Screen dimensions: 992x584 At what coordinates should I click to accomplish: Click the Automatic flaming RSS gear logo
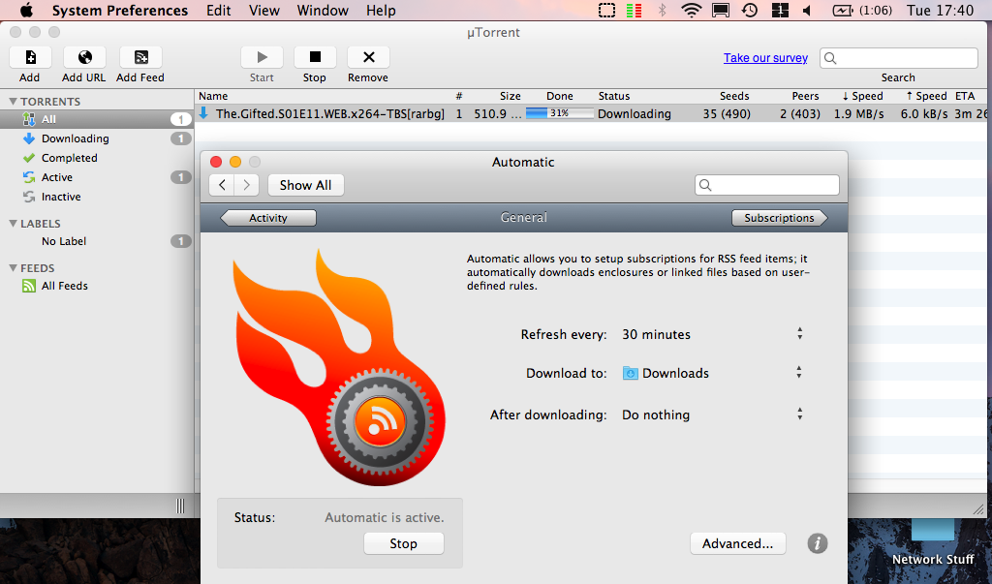tap(338, 367)
